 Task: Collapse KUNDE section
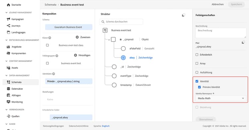(6, 124)
